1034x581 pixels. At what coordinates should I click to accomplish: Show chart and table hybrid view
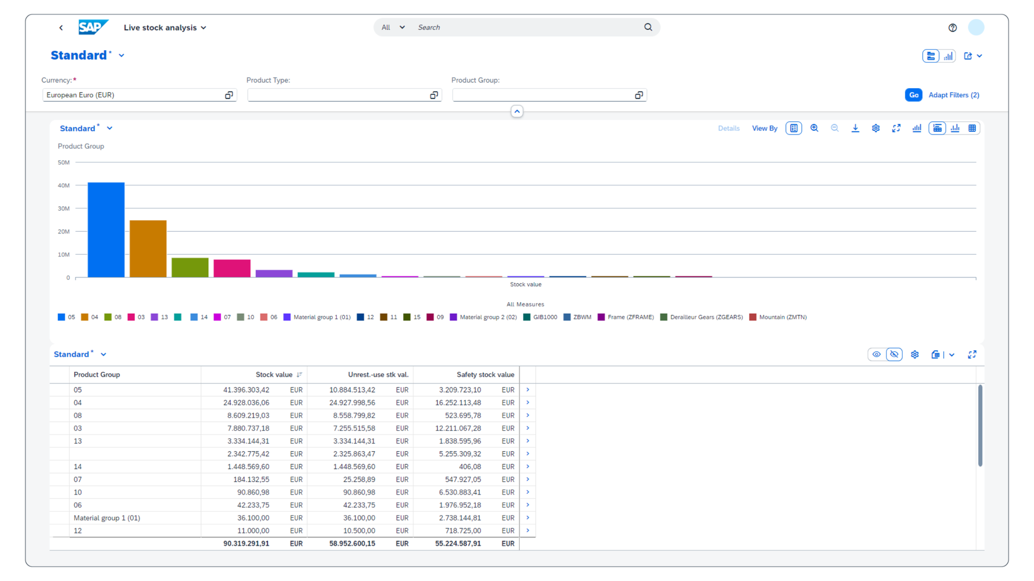pos(937,128)
